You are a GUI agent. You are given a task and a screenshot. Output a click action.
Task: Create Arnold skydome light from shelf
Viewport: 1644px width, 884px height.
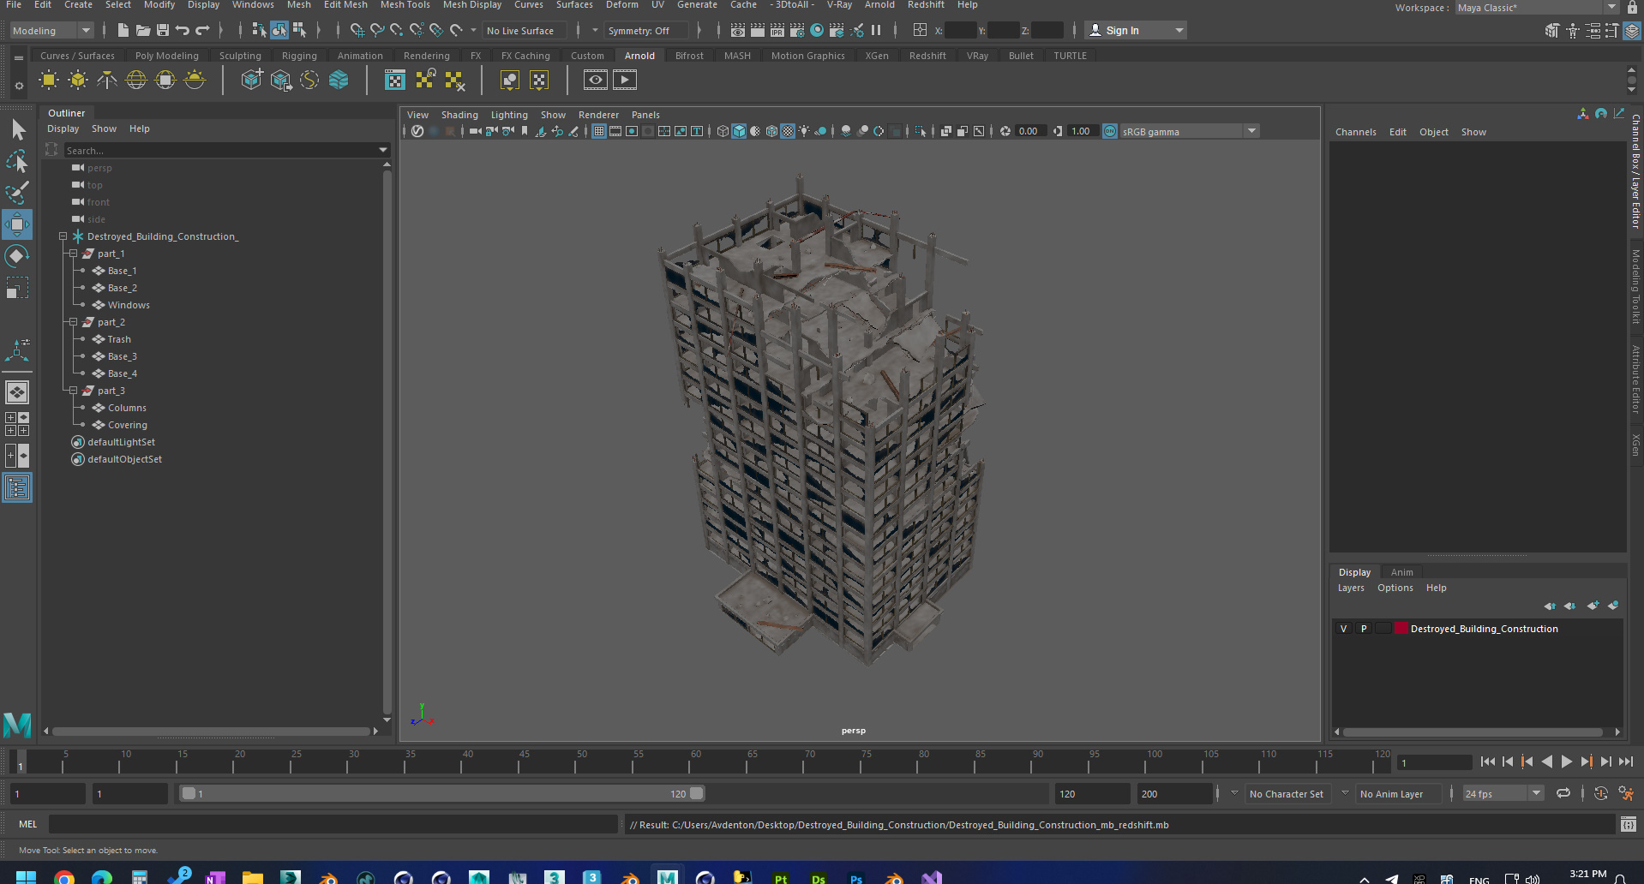pos(136,81)
